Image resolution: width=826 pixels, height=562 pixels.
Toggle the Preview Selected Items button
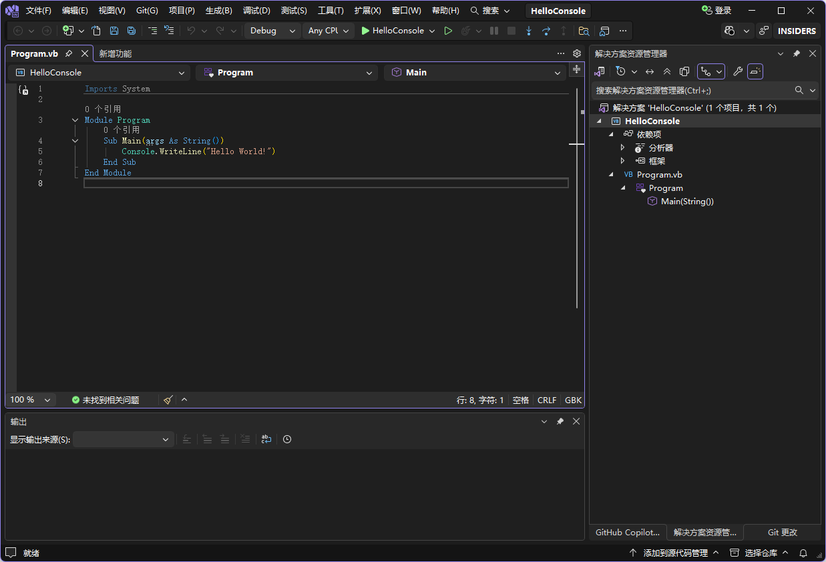[x=755, y=71]
